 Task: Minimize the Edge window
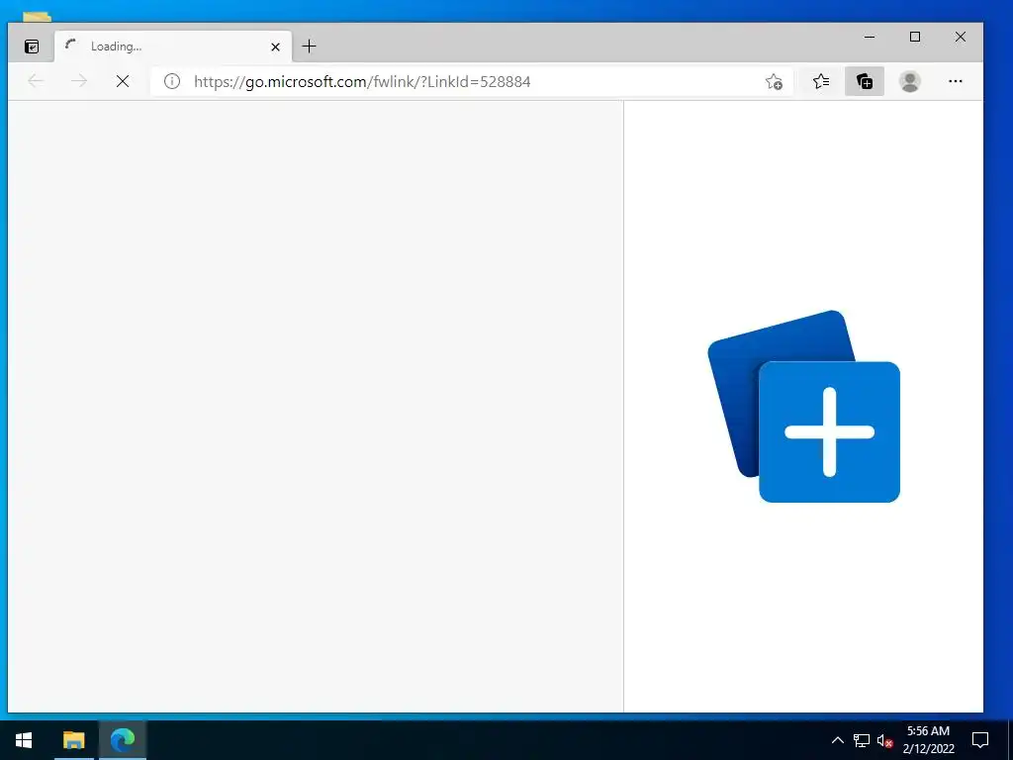click(x=870, y=37)
